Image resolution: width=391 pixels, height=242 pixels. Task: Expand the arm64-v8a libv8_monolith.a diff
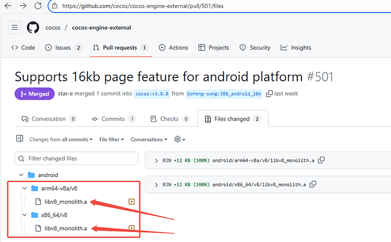(156, 161)
